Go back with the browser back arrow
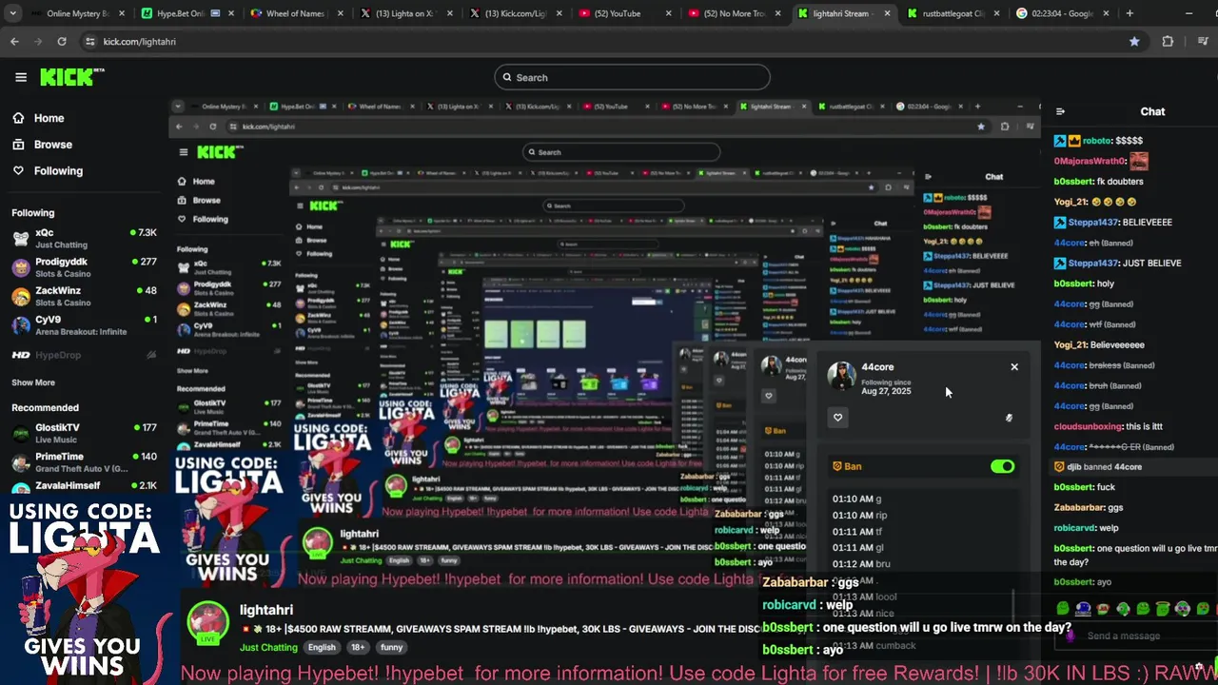 (14, 42)
